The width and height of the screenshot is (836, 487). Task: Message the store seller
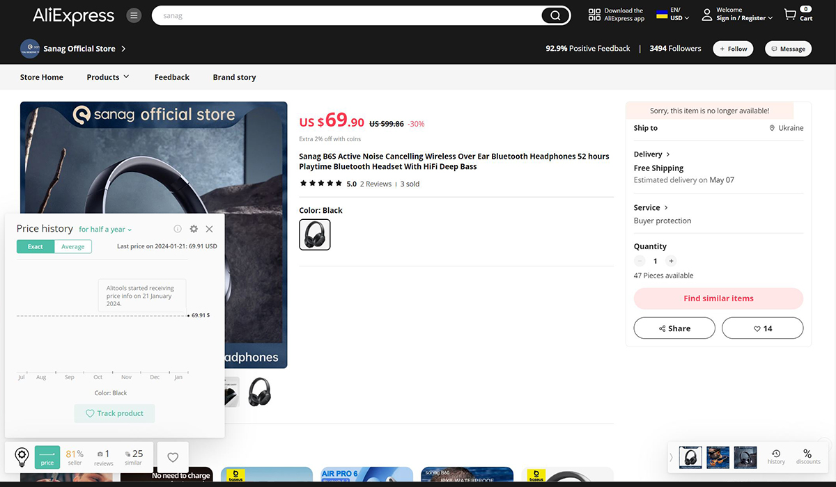788,49
